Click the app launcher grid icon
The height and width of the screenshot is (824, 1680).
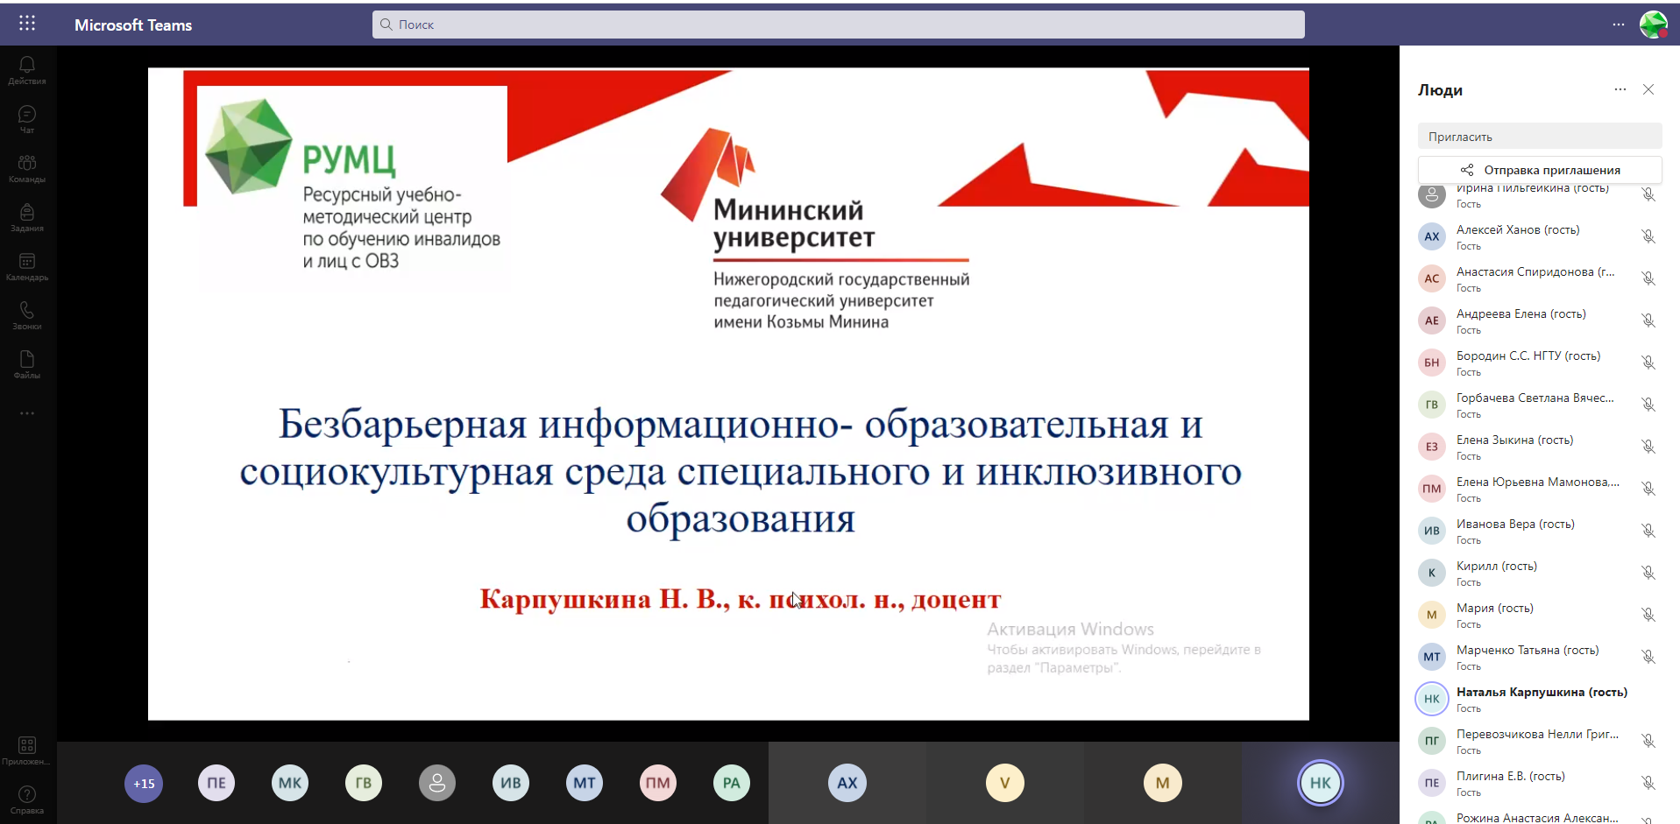27,24
